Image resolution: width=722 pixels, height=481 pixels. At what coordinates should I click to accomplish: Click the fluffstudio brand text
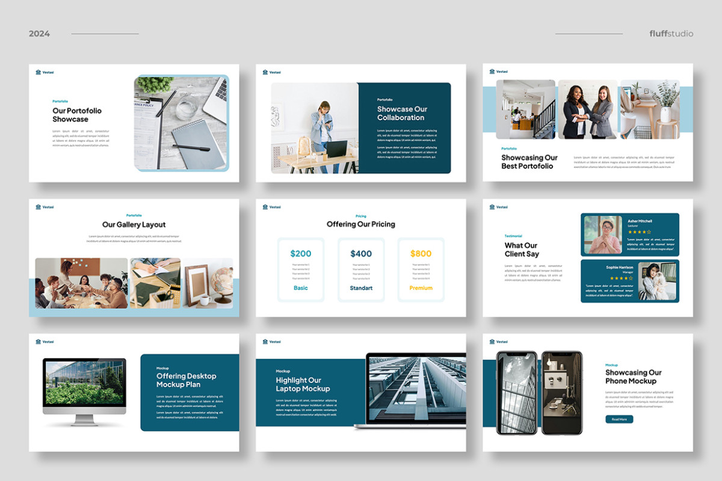671,34
